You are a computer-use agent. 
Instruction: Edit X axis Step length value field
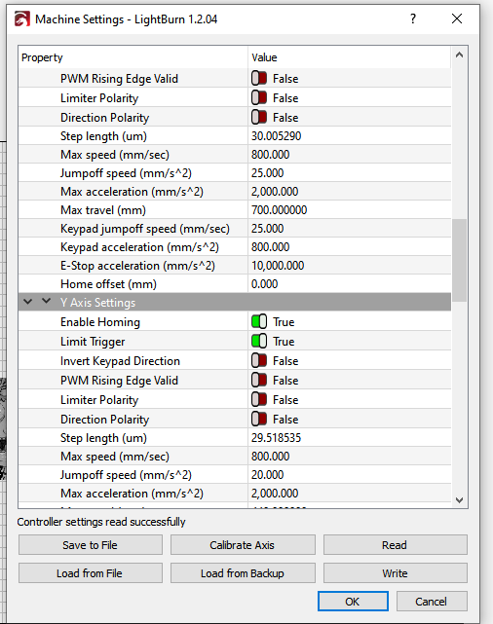350,136
